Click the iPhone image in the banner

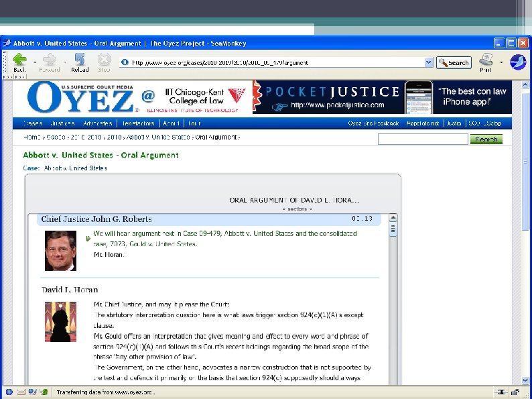[419, 97]
